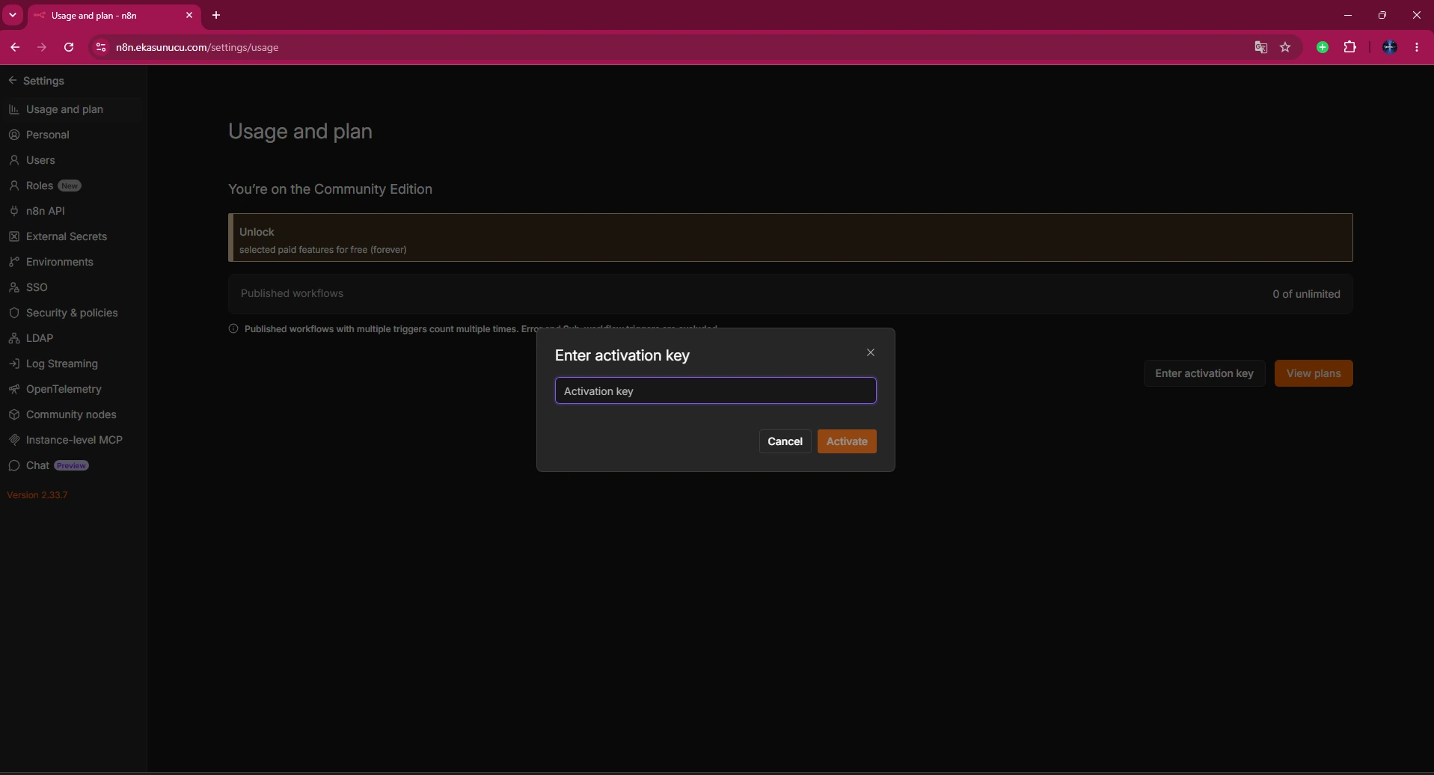Open OpenTelemetry settings

[x=72, y=389]
